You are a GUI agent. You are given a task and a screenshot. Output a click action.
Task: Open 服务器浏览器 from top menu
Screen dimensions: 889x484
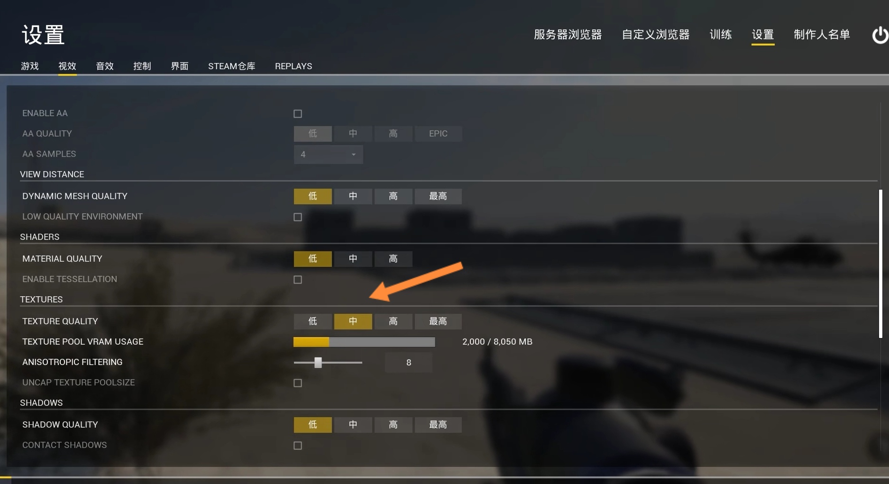click(568, 35)
